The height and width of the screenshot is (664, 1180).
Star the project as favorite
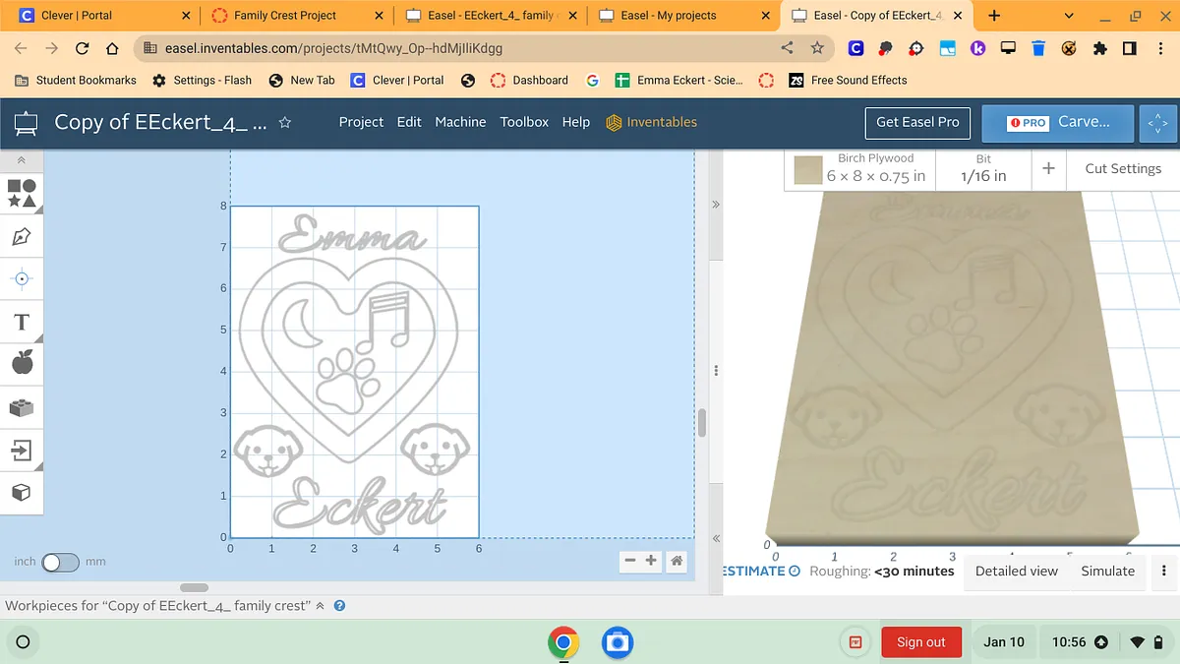[x=285, y=123]
